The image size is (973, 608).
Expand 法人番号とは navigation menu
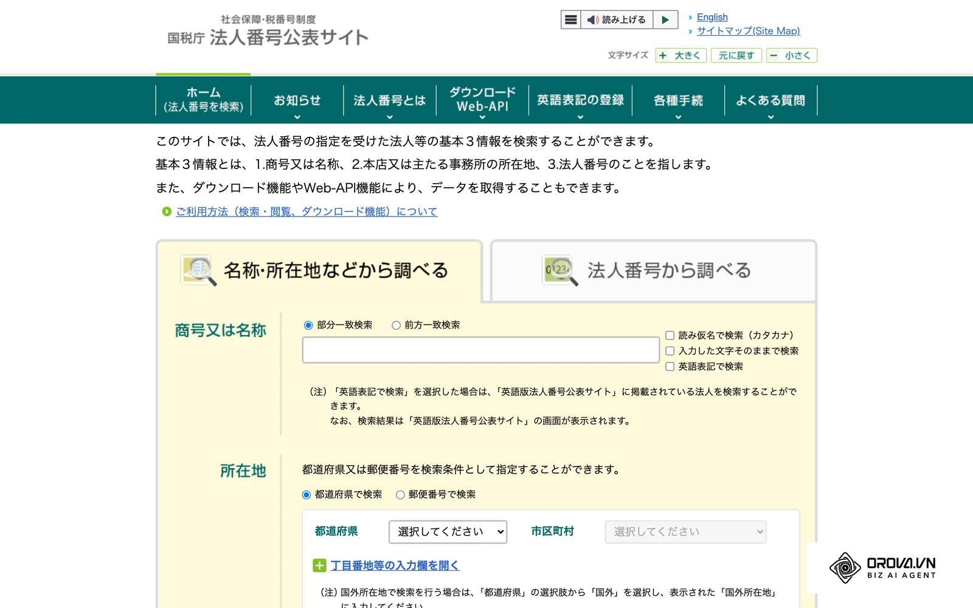point(389,101)
